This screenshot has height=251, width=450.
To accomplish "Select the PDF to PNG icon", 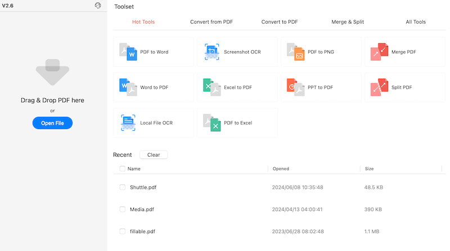I will click(x=296, y=52).
